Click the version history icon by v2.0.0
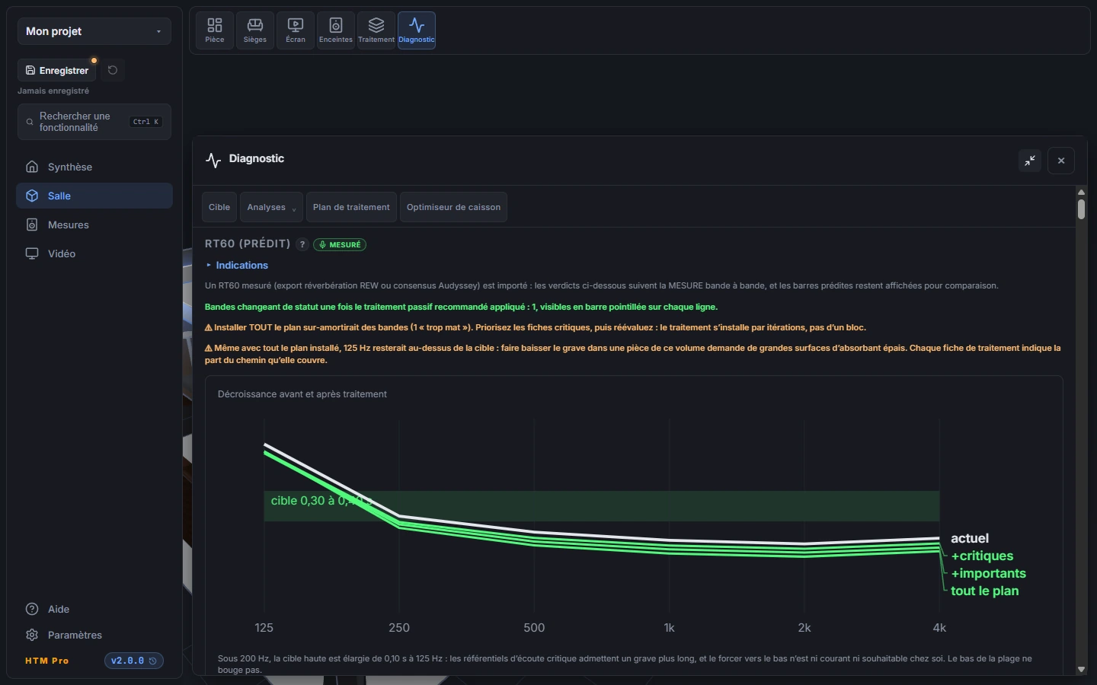 coord(153,661)
